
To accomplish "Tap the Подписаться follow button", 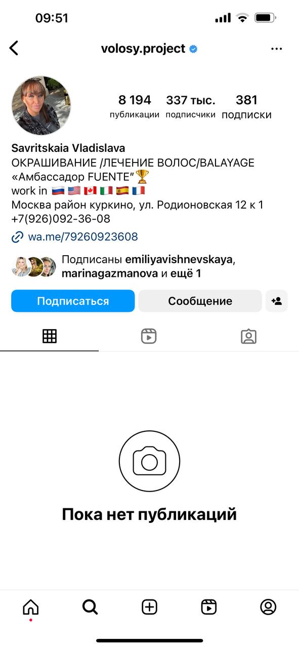I will 73,301.
